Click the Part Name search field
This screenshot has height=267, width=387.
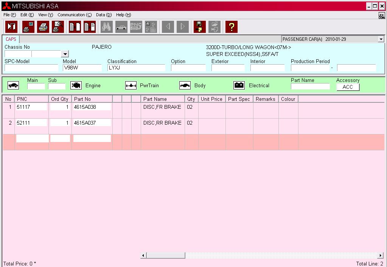tap(310, 86)
